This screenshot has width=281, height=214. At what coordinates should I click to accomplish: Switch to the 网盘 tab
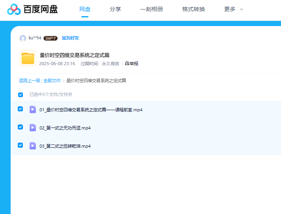pos(85,9)
